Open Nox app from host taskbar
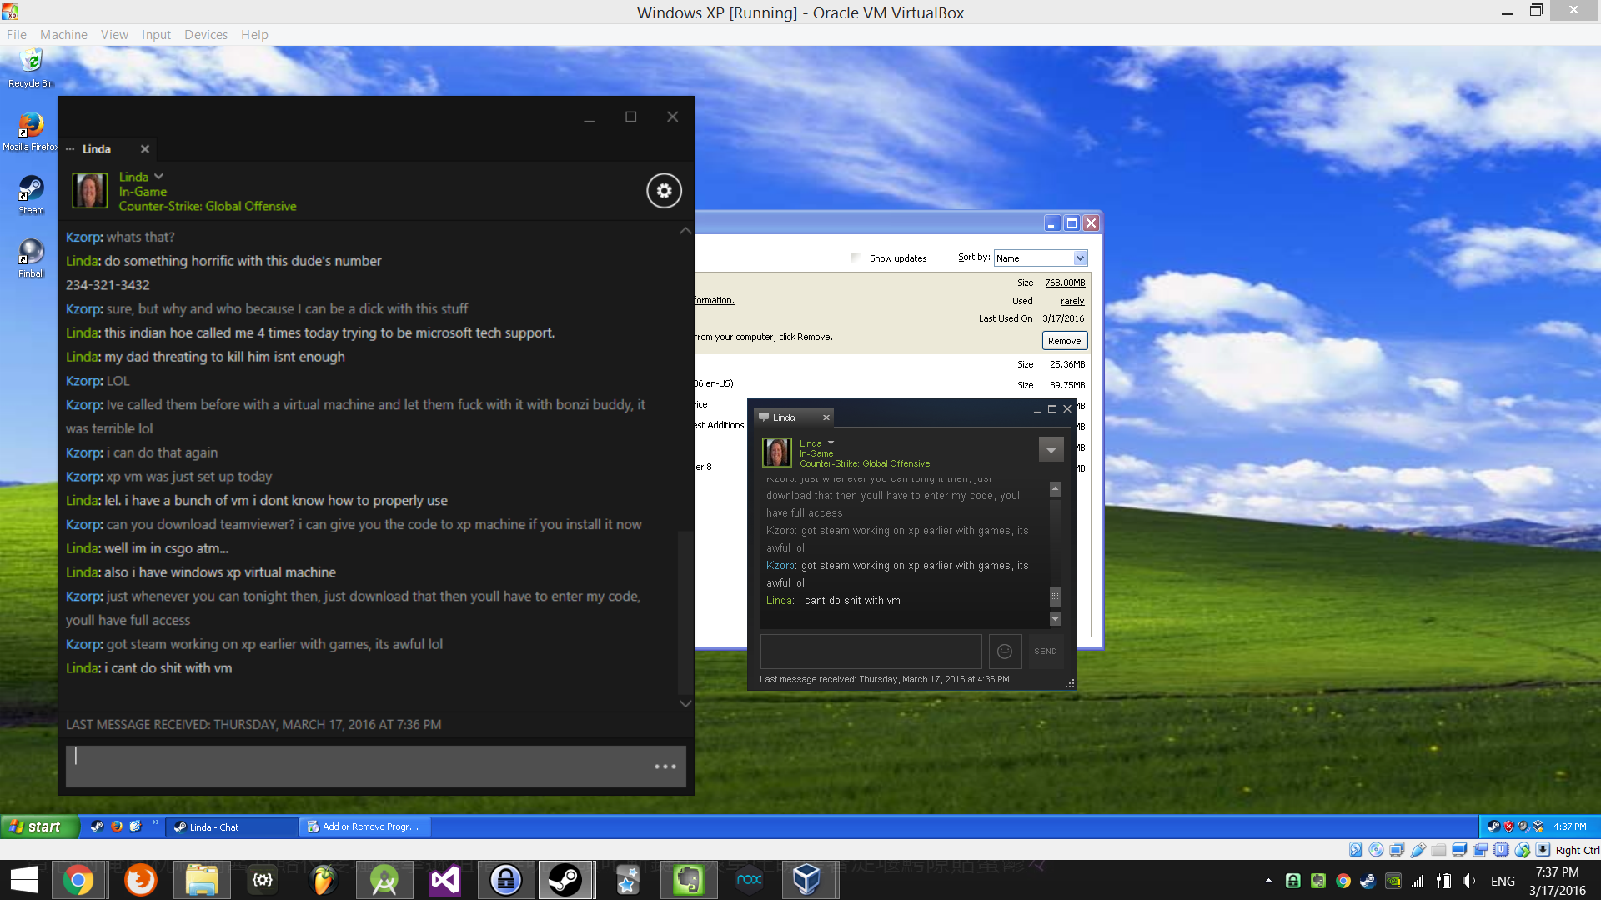 pyautogui.click(x=749, y=880)
